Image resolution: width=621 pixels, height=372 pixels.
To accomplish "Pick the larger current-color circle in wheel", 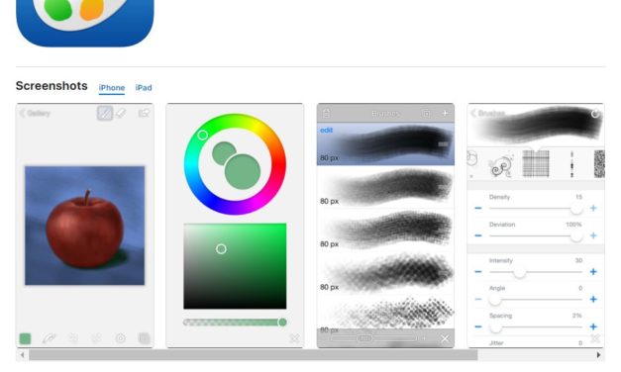I will (243, 172).
